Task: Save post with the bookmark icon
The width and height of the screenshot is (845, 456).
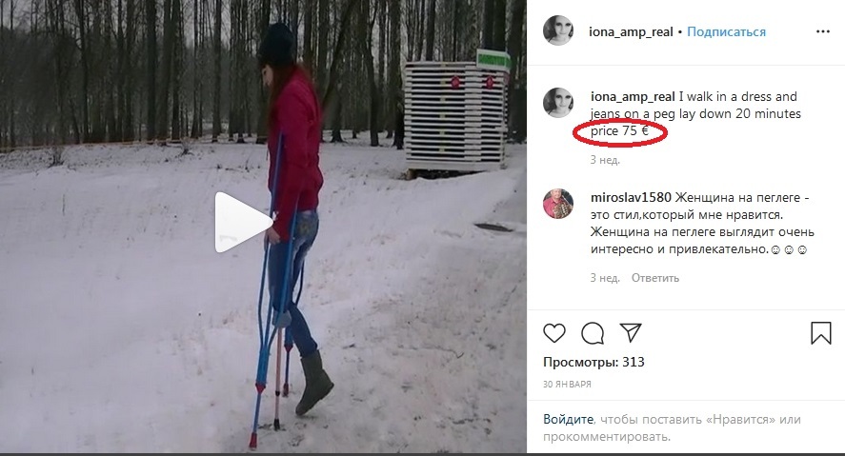Action: coord(821,332)
